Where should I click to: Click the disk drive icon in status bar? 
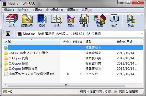[5, 92]
